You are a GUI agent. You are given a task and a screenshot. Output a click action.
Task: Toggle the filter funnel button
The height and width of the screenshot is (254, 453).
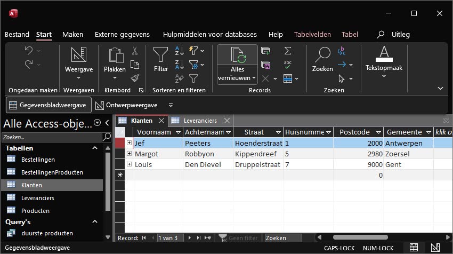pos(193,78)
